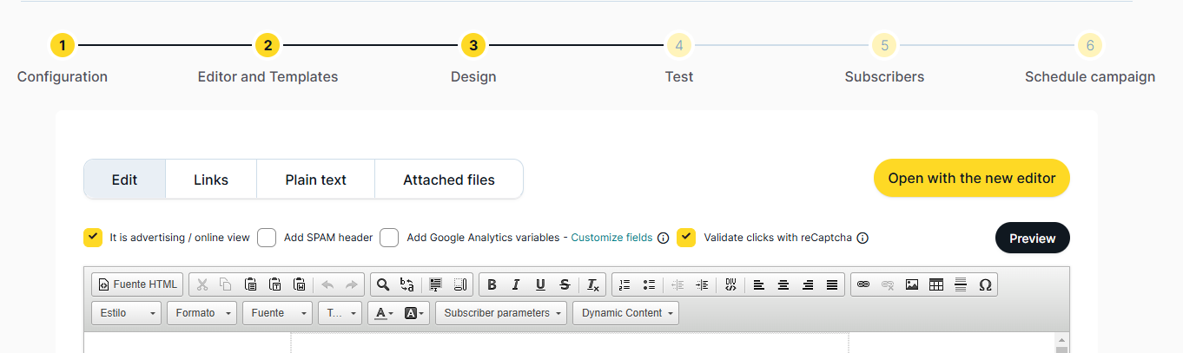Screen dimensions: 1183x353
Task: Insert a table in the editor
Action: coord(936,284)
